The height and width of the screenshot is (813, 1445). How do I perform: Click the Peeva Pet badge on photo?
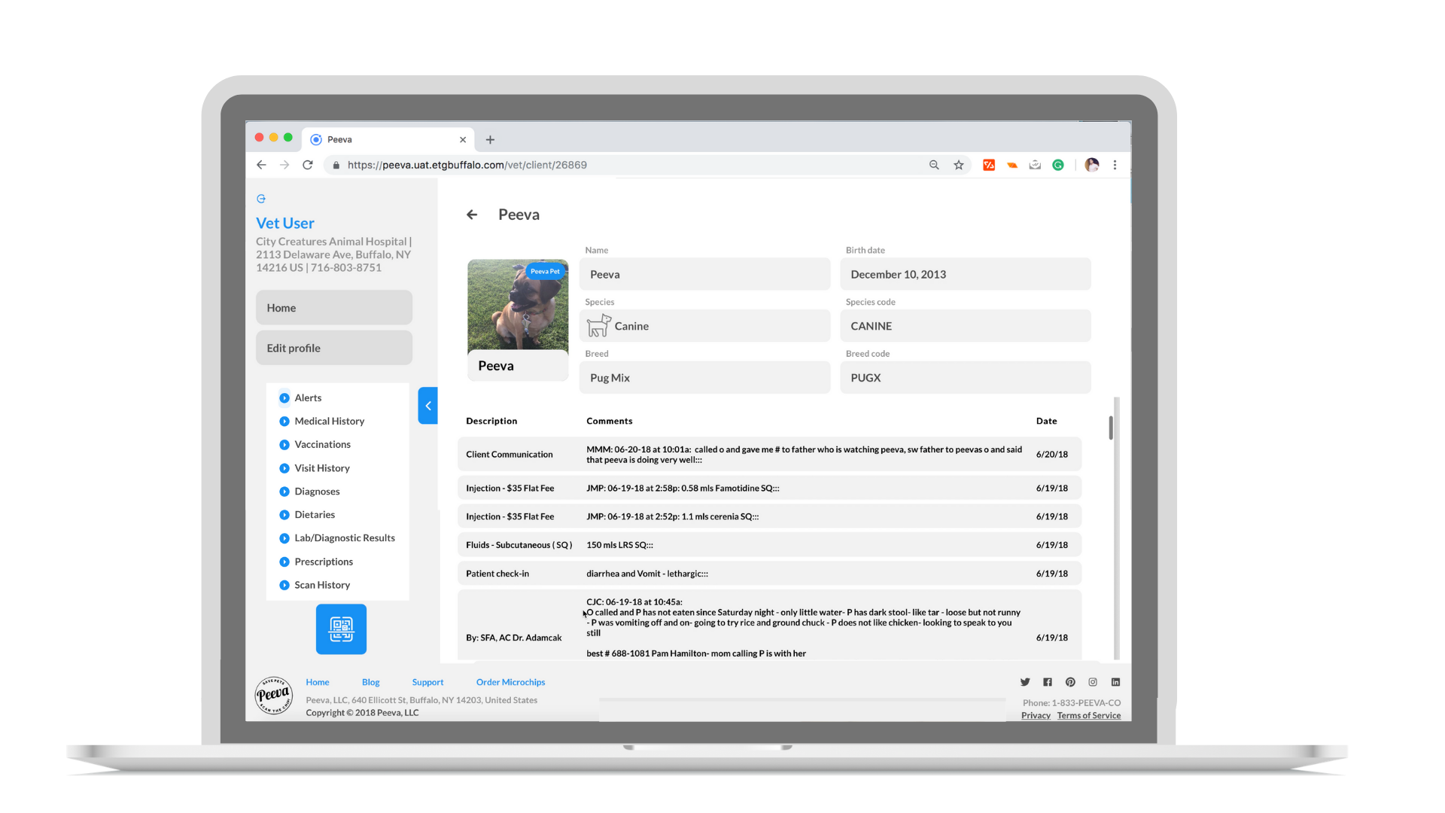[545, 272]
